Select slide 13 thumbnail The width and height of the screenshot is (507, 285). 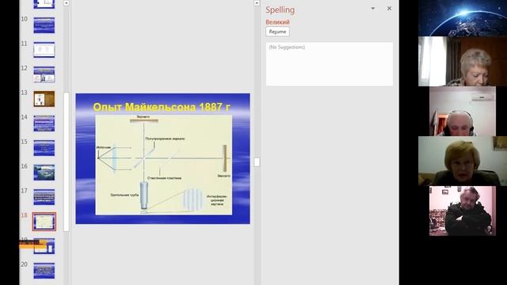point(44,99)
